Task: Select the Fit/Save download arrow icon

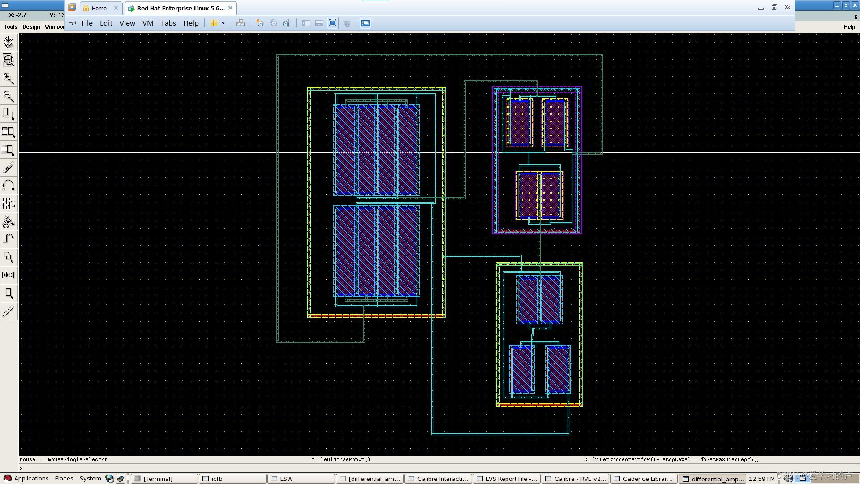Action: pos(9,42)
